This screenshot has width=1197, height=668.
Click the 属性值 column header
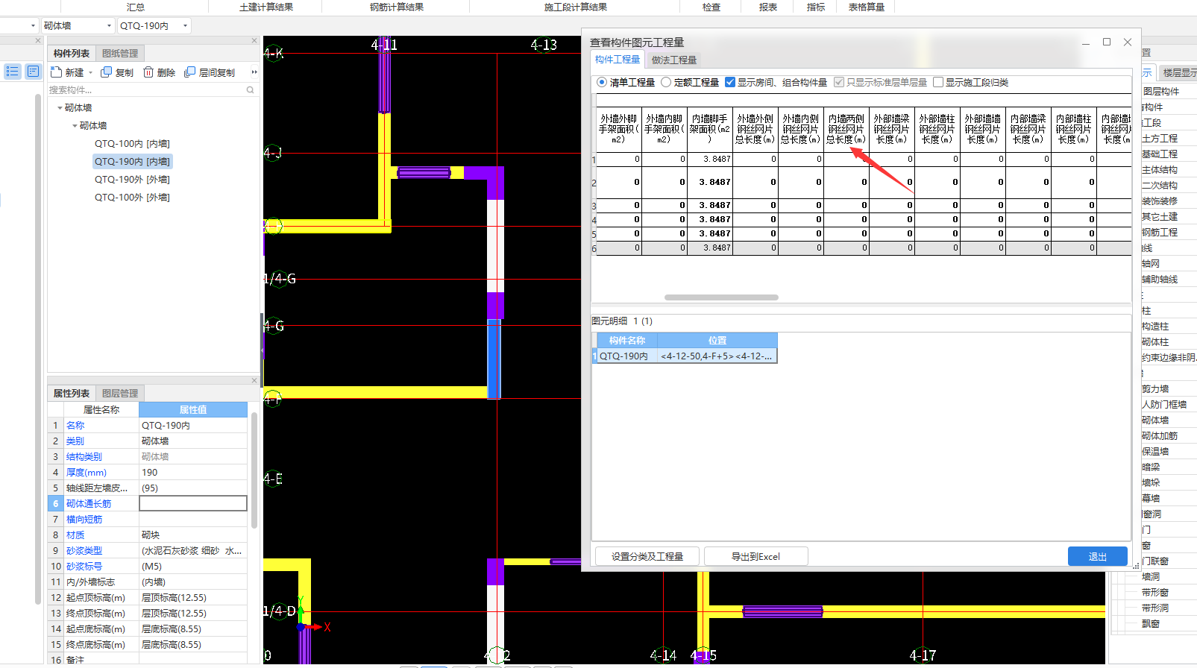pyautogui.click(x=193, y=410)
